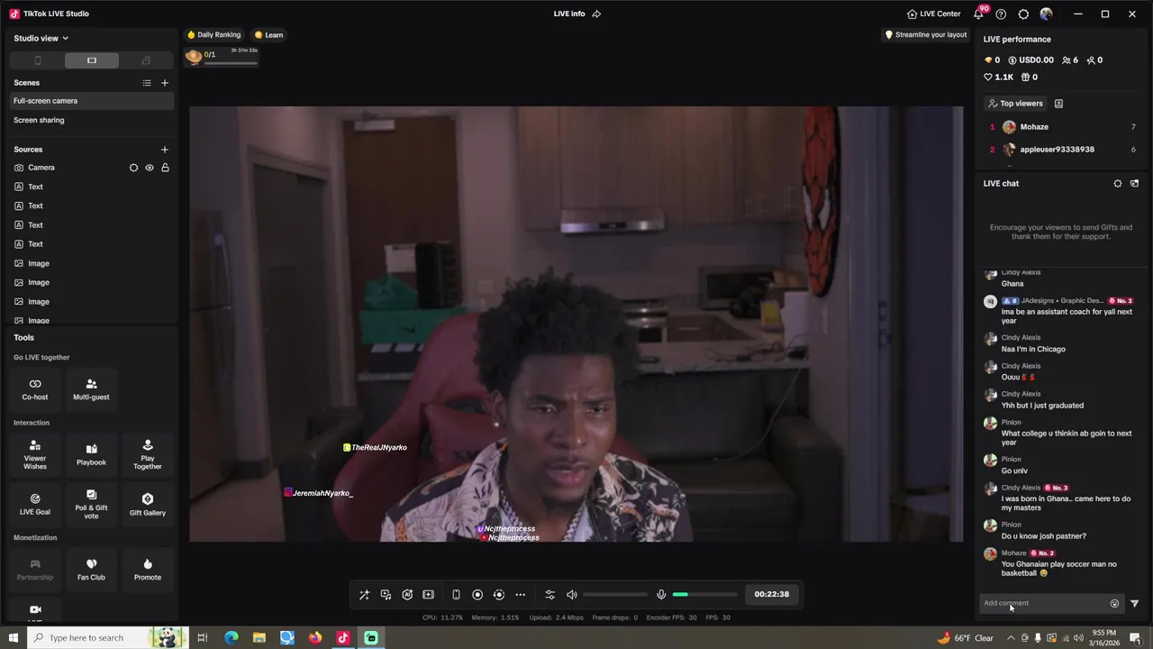Expand the Studio view dropdown
Screen dimensions: 1153x649
pyautogui.click(x=41, y=38)
